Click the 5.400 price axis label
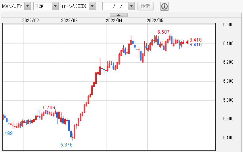Screen dimensions: 243x152 (x=228, y=138)
